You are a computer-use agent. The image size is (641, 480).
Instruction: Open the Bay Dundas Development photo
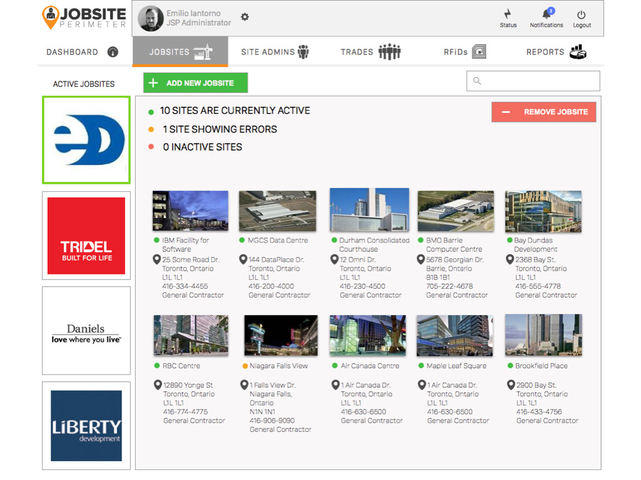pos(543,211)
